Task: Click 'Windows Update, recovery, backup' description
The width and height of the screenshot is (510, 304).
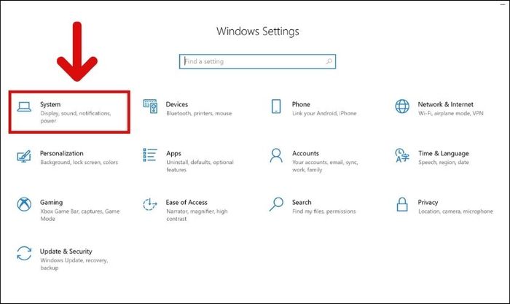Action: pos(74,264)
